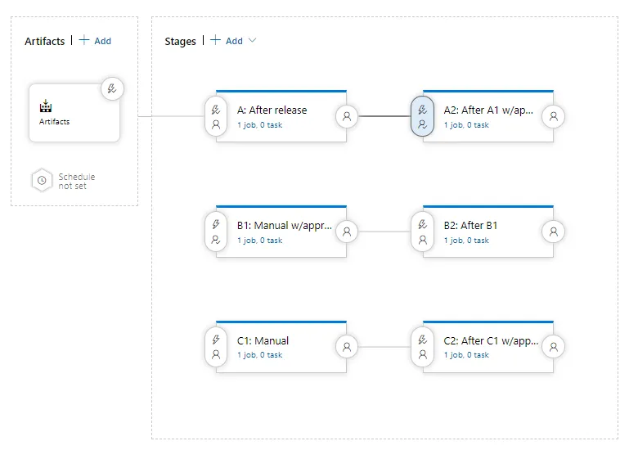Click the Artifacts continuous deployment trigger icon

(113, 89)
